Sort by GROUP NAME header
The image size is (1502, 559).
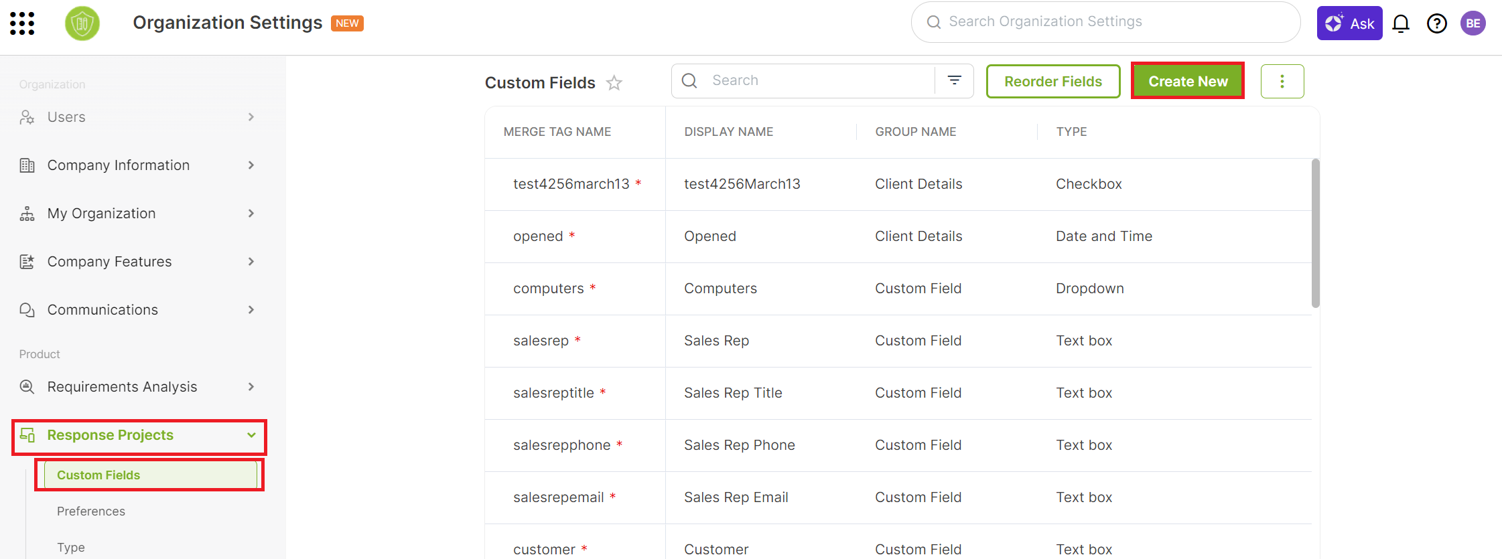pyautogui.click(x=916, y=132)
